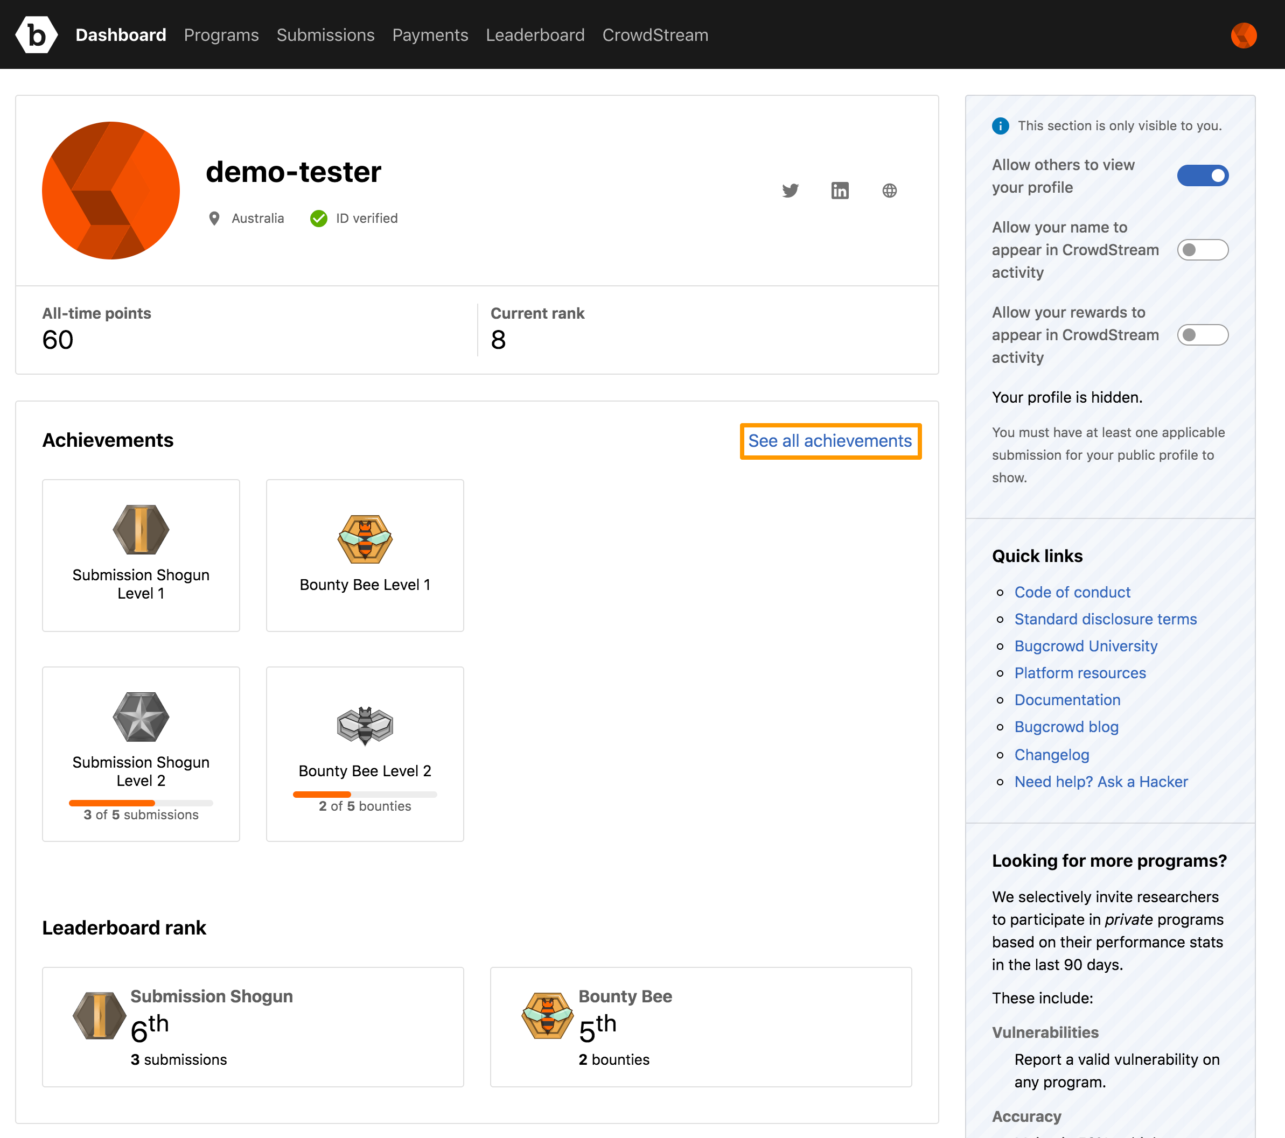The width and height of the screenshot is (1285, 1138).
Task: Open the CrowdStream tab
Action: point(657,34)
